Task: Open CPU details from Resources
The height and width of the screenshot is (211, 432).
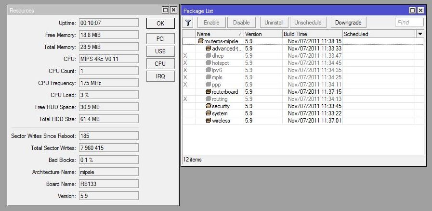Action: click(x=160, y=63)
